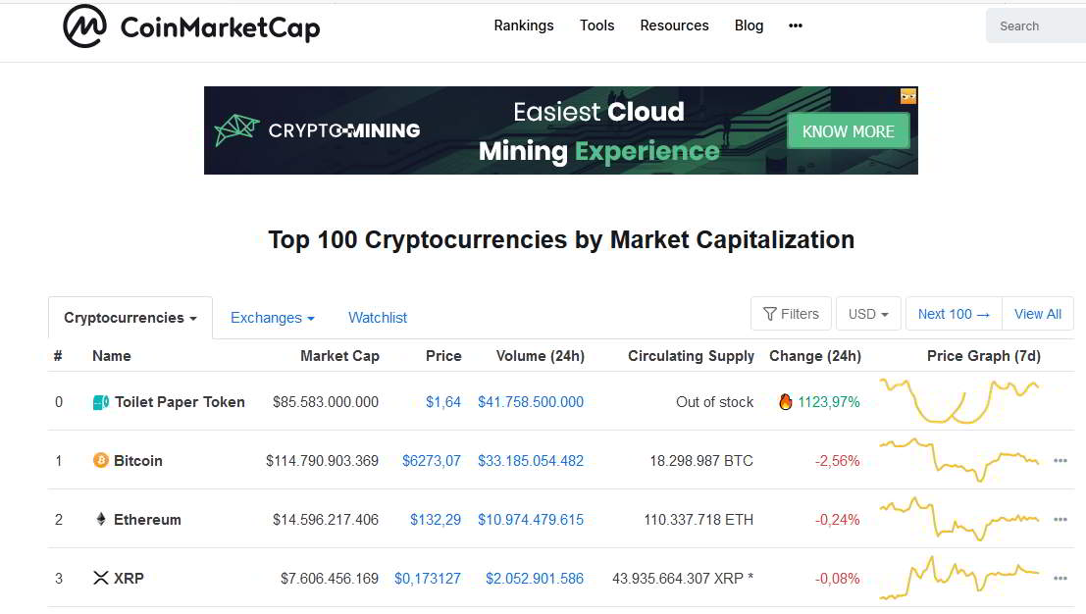The width and height of the screenshot is (1086, 614).
Task: Open the USD currency selector
Action: 868,314
